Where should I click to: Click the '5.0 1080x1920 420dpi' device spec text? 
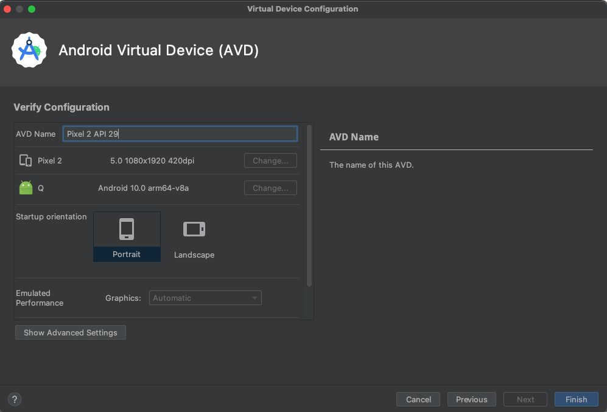[x=152, y=161]
